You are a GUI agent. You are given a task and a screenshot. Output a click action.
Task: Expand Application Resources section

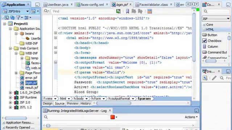(x=4, y=123)
